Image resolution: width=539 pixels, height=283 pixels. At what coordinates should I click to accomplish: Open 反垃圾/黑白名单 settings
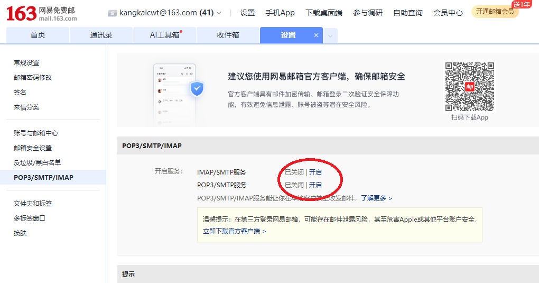coord(38,162)
